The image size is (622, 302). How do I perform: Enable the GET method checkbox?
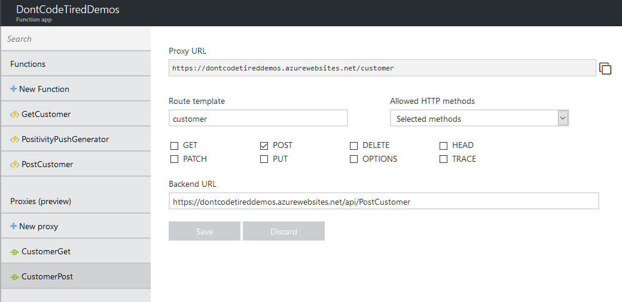click(174, 146)
